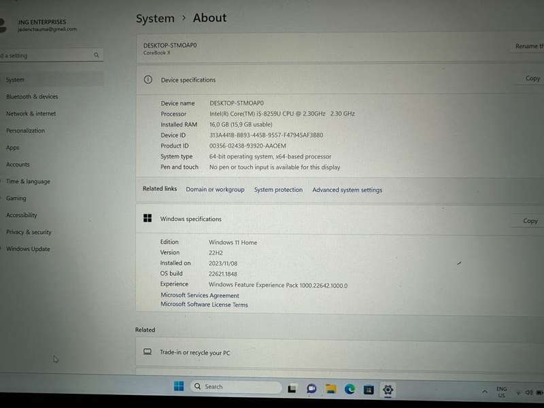This screenshot has height=408, width=544.
Task: Launch Microsoft Edge from taskbar
Action: click(x=350, y=389)
